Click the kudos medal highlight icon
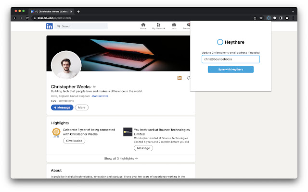 coord(56,132)
